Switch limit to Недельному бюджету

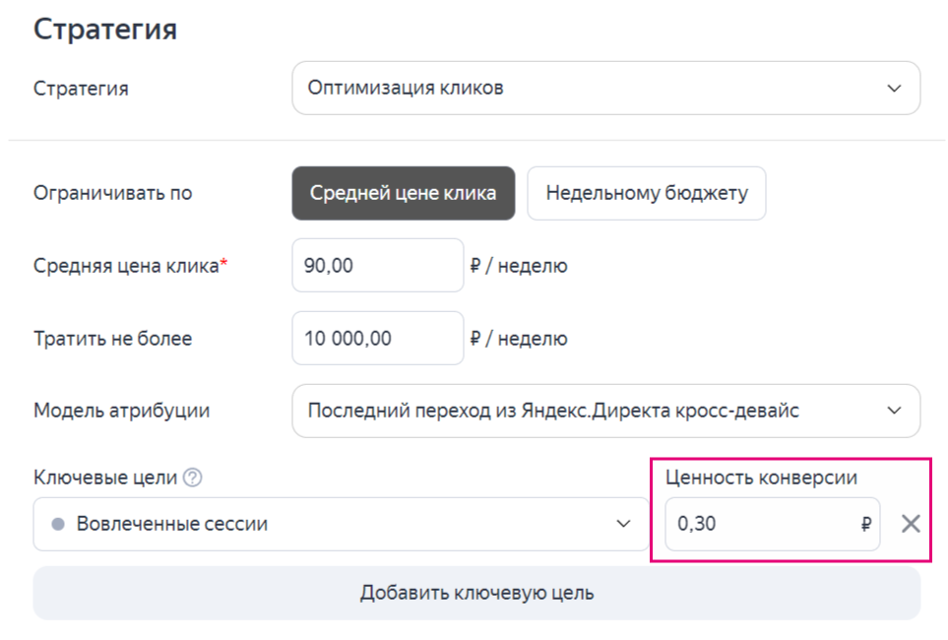coord(646,193)
